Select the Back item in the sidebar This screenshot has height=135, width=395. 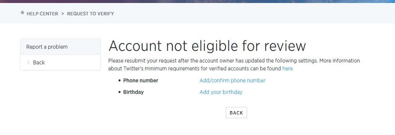point(60,62)
